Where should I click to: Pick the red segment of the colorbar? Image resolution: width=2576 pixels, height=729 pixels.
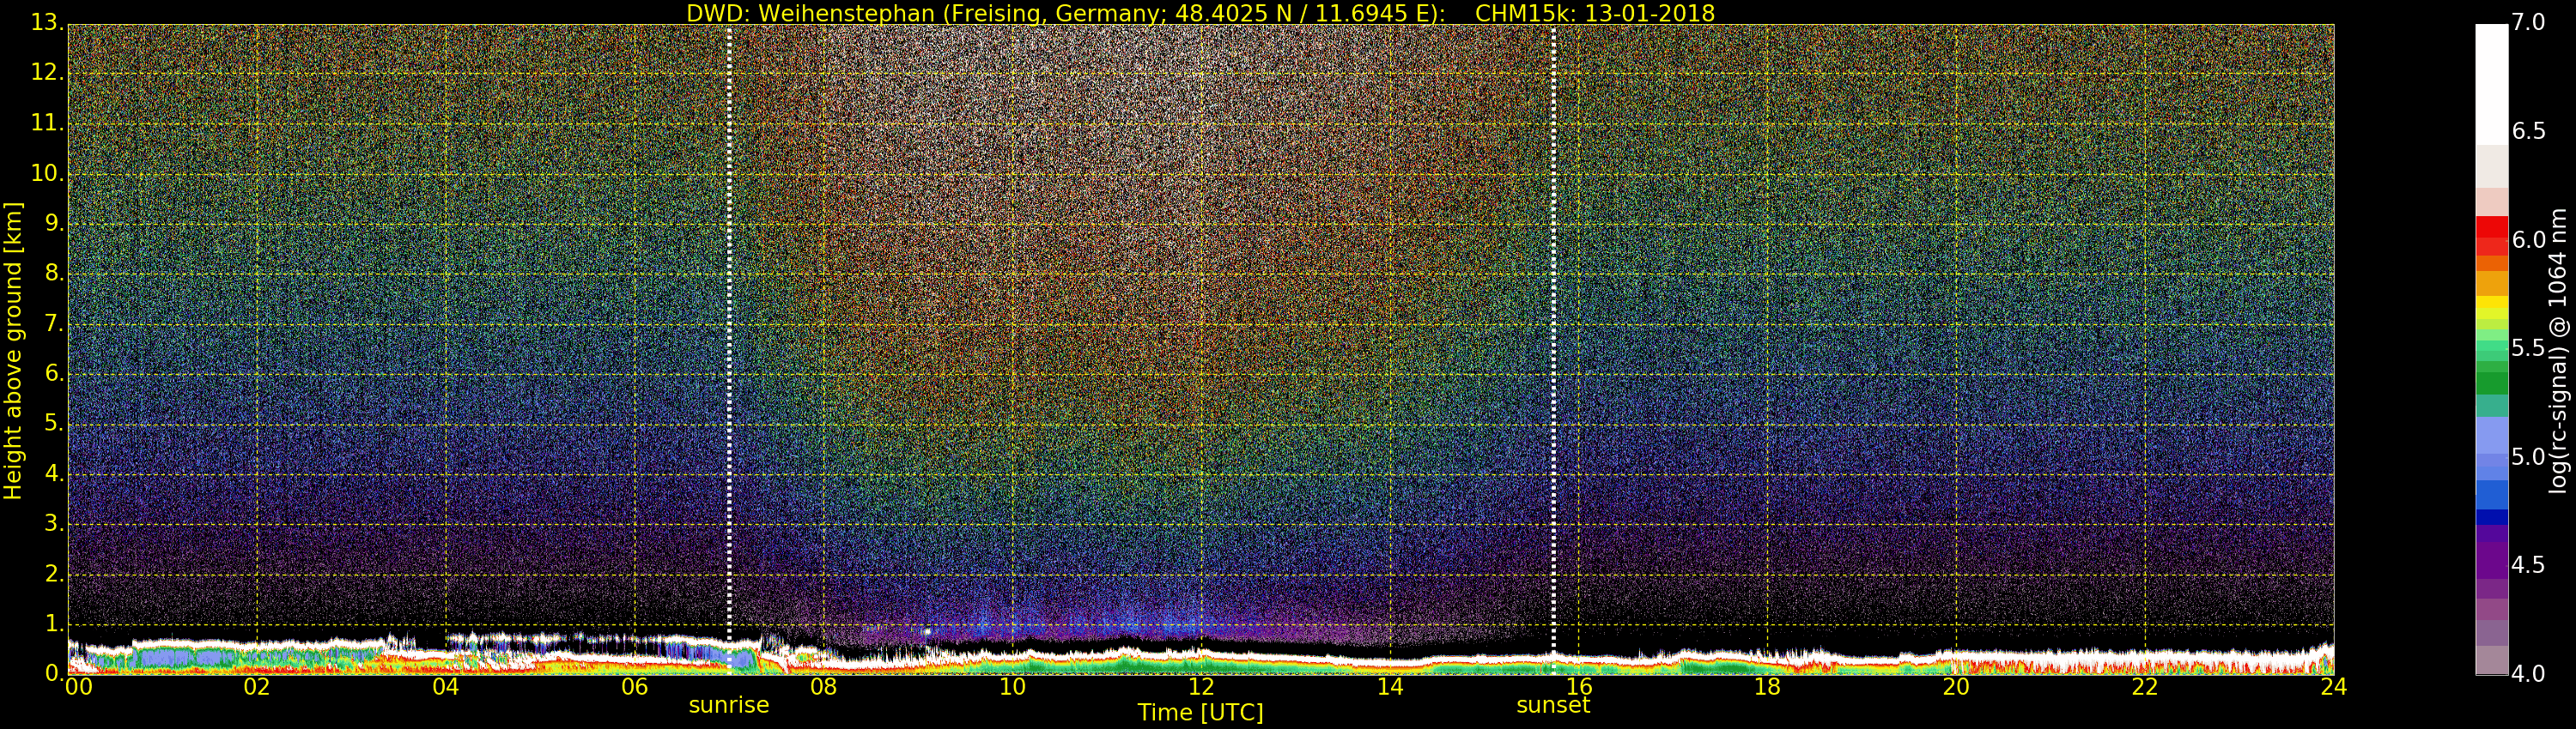[x=2491, y=235]
